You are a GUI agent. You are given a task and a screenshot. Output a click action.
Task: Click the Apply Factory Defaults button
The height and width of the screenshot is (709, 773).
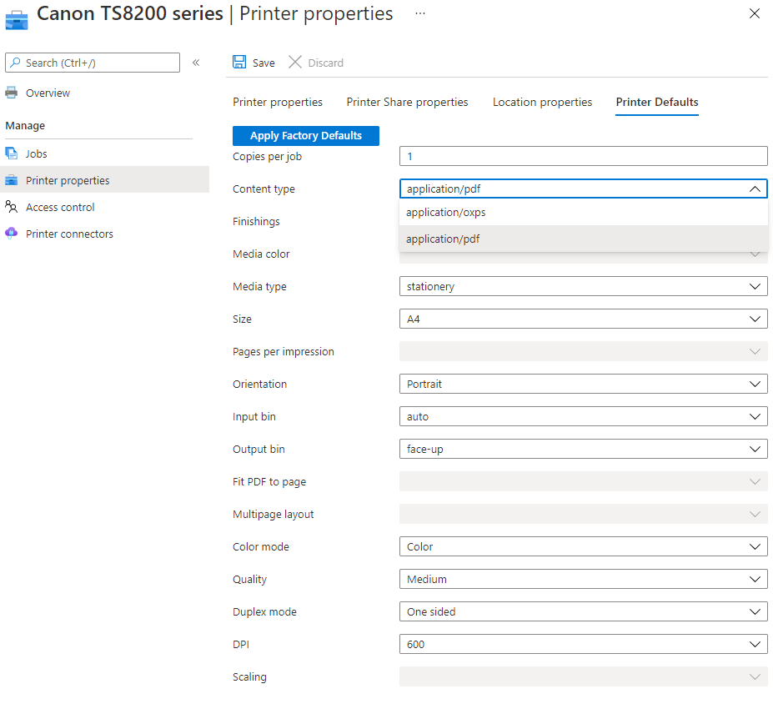pos(306,136)
